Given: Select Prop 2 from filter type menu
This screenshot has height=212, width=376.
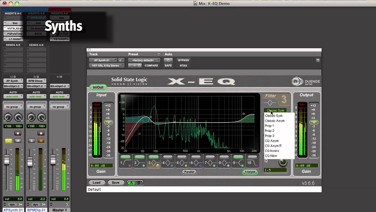Looking at the screenshot, I should (x=269, y=130).
